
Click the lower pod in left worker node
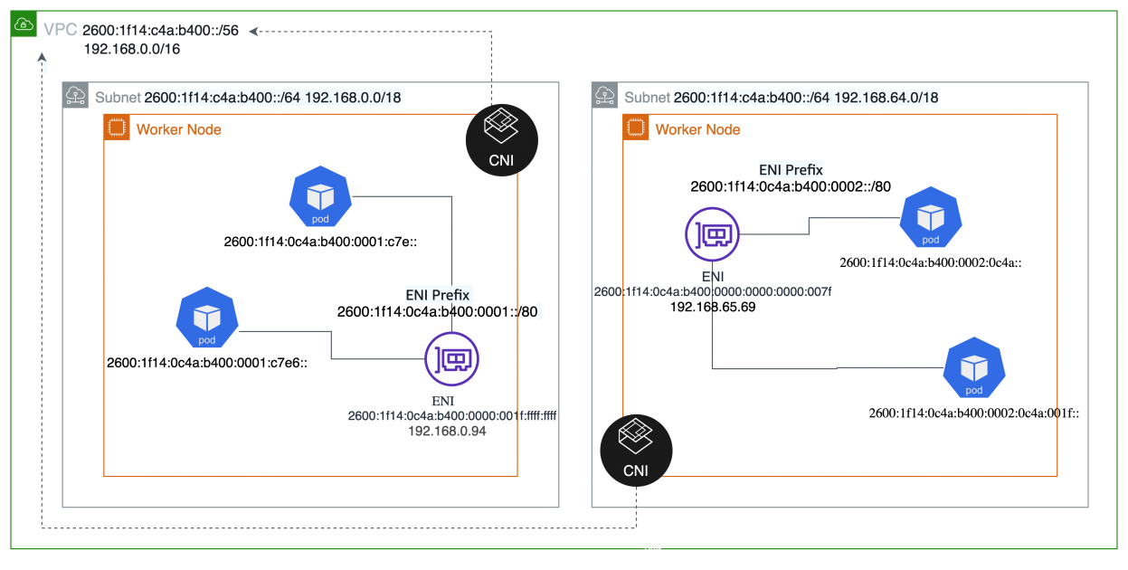(x=207, y=318)
